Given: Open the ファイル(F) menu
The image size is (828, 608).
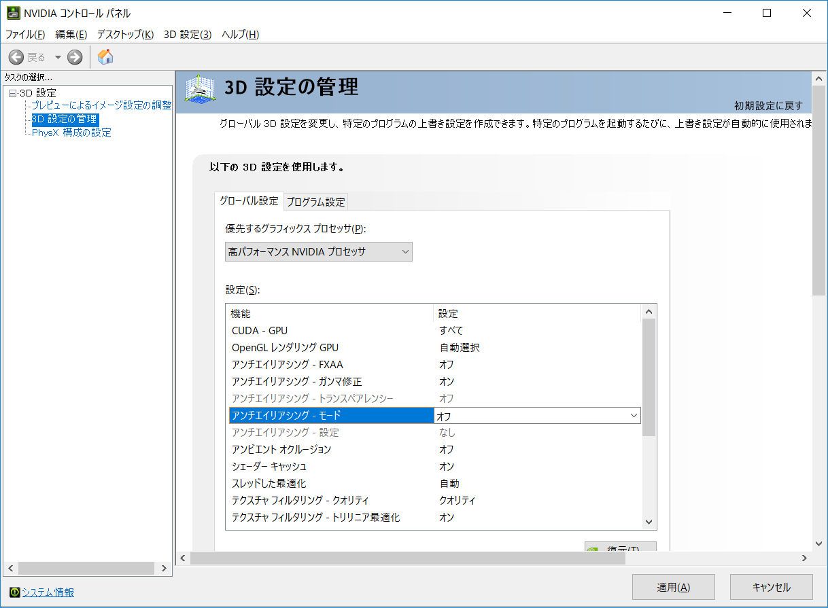Looking at the screenshot, I should (25, 34).
